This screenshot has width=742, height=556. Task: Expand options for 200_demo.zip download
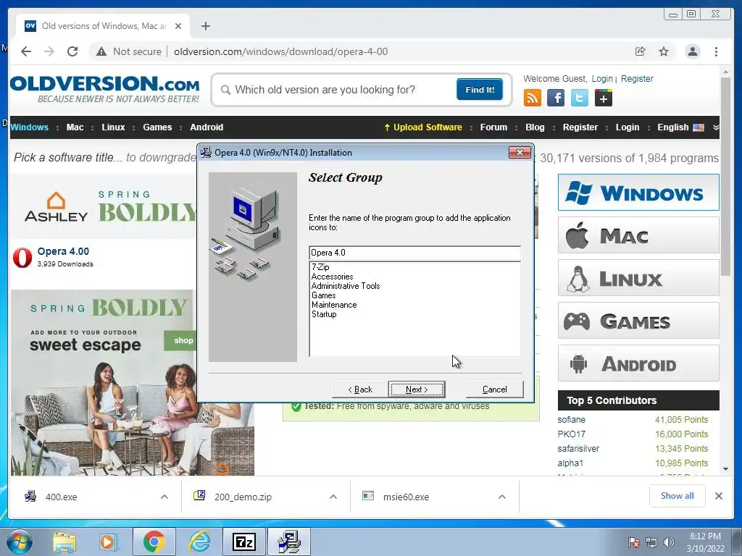coord(333,497)
